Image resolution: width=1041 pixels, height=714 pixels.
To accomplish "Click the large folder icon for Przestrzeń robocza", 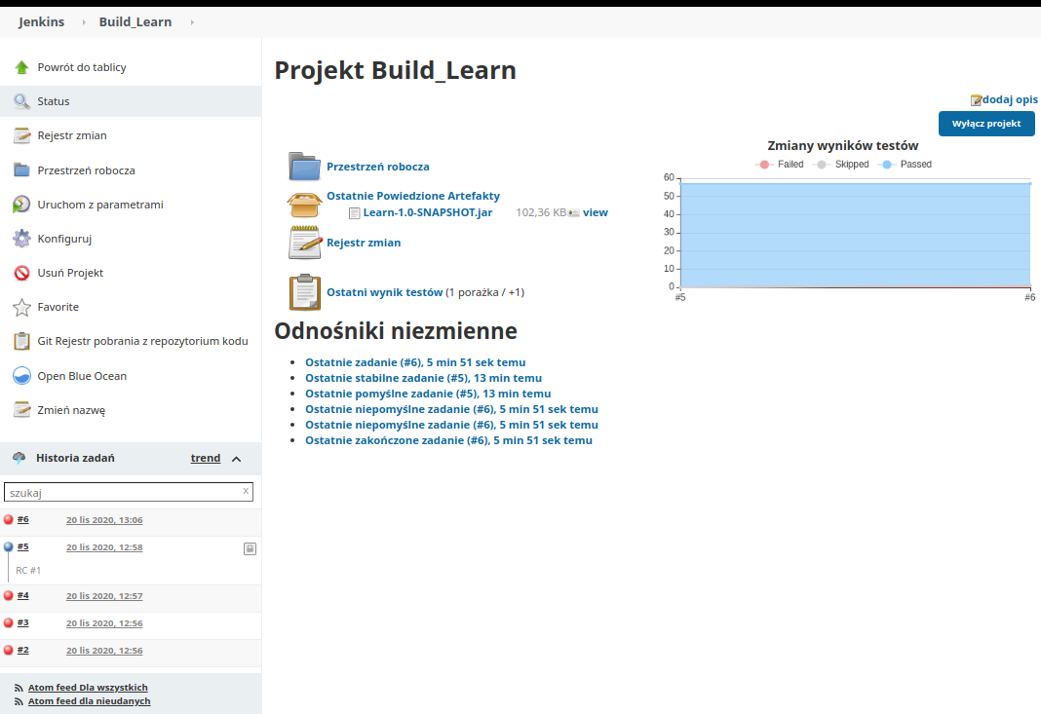I will tap(305, 167).
